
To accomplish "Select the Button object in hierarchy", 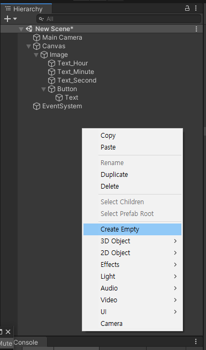I will 67,89.
